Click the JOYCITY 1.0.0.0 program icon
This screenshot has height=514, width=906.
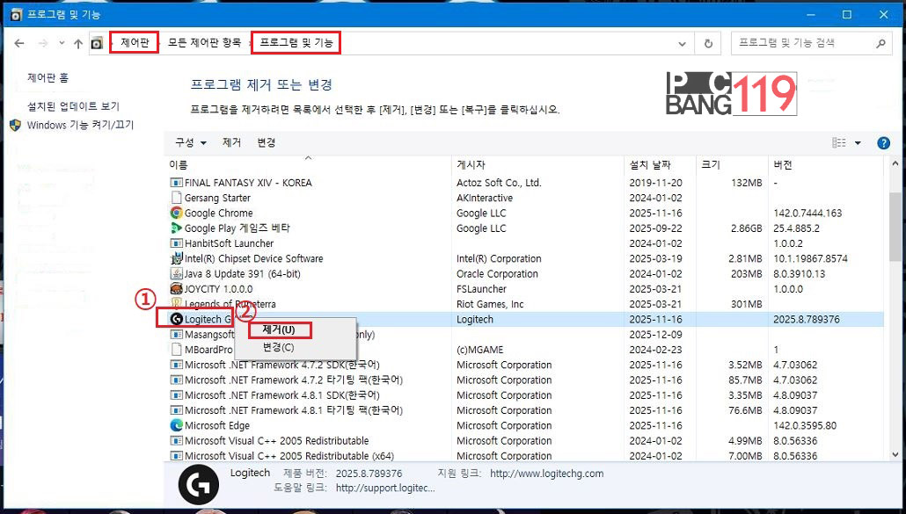[x=176, y=288]
